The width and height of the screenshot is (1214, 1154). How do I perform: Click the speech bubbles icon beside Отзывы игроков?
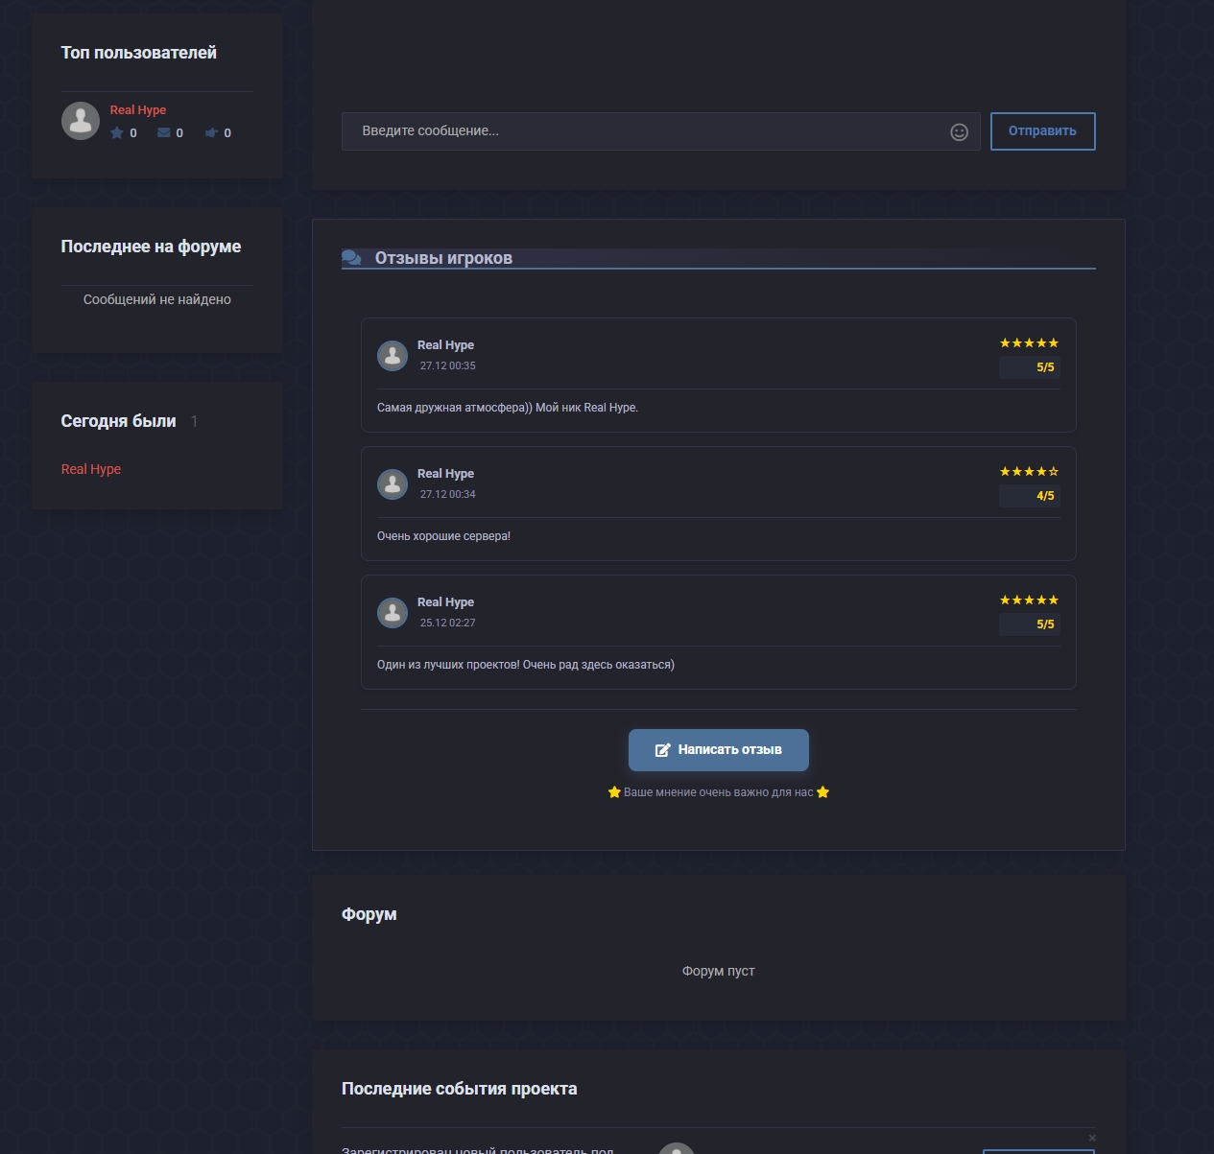pos(352,258)
